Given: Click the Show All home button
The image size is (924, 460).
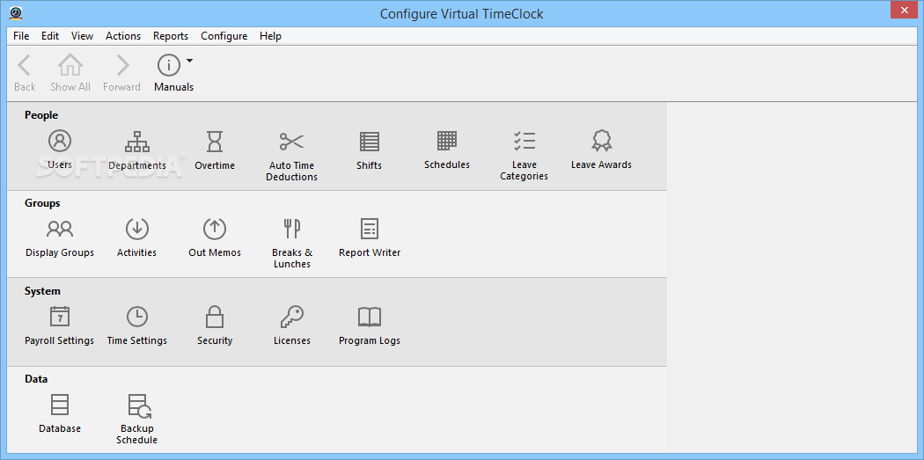Looking at the screenshot, I should (70, 72).
